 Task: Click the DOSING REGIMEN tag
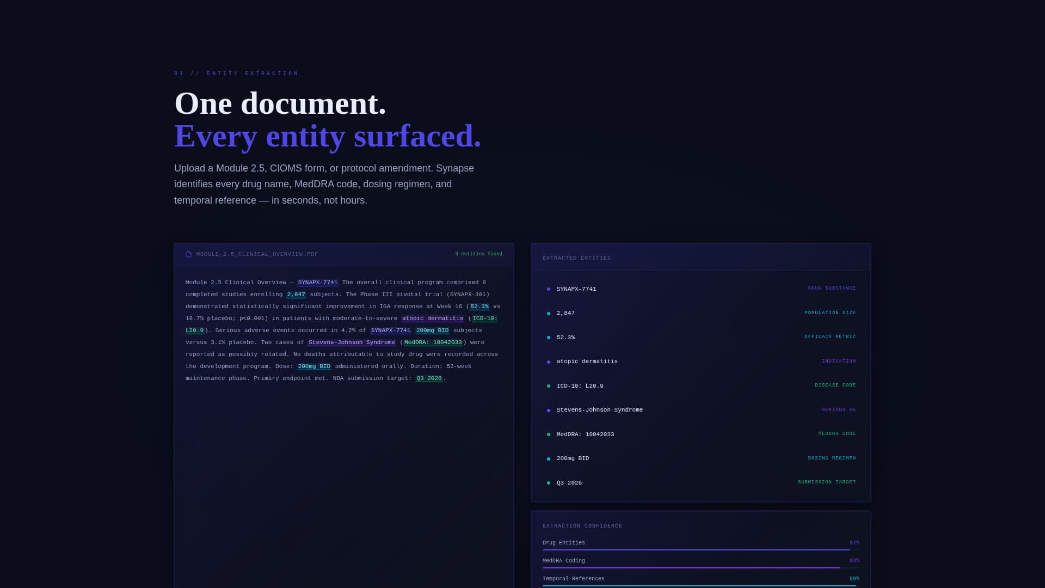click(832, 458)
